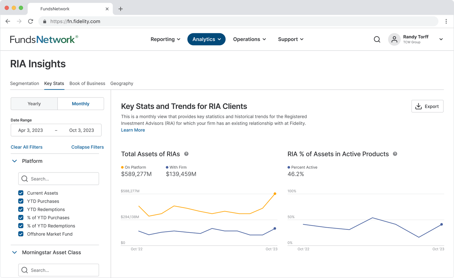Uncheck Current Assets checkbox
This screenshot has width=454, height=278.
(21, 193)
